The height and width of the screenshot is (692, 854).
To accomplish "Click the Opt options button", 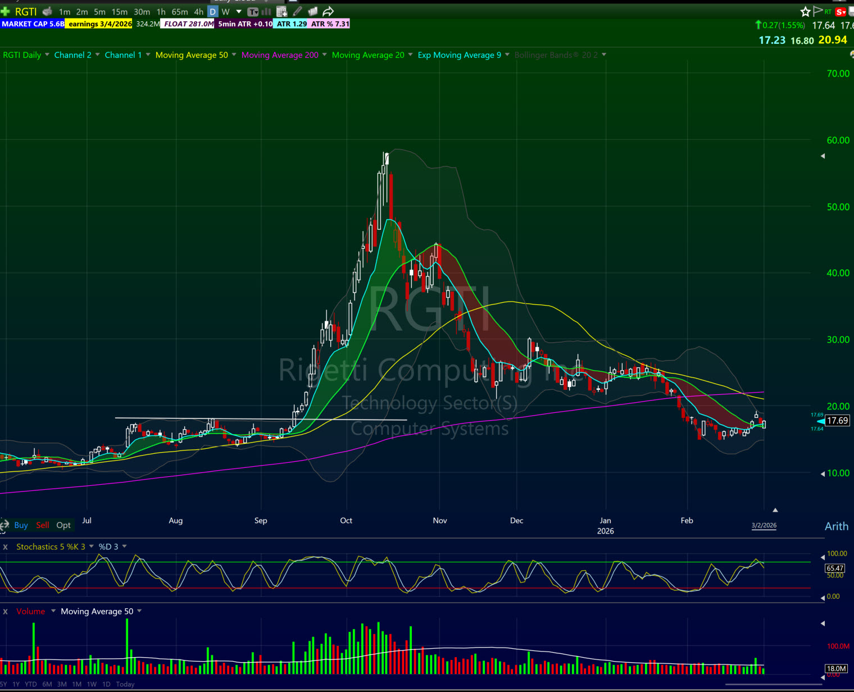I will tap(63, 525).
